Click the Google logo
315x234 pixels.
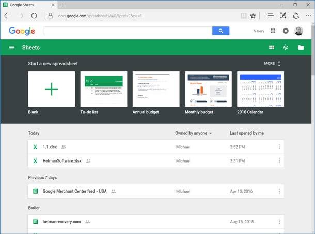(22, 31)
